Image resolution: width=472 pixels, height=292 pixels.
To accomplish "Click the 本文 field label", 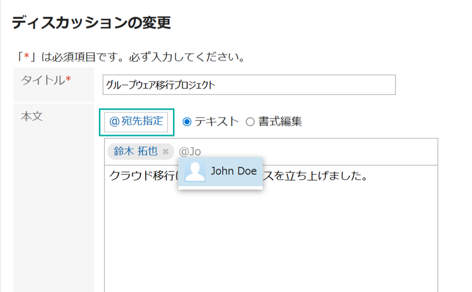I will [x=32, y=117].
